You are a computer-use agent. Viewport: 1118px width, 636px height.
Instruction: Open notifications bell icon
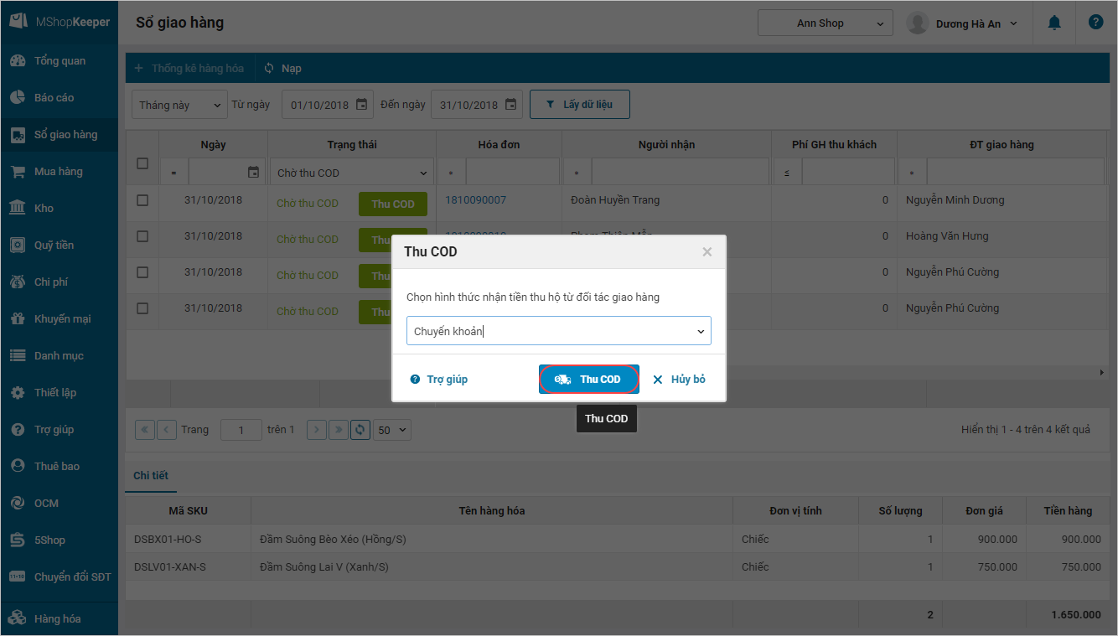point(1054,23)
